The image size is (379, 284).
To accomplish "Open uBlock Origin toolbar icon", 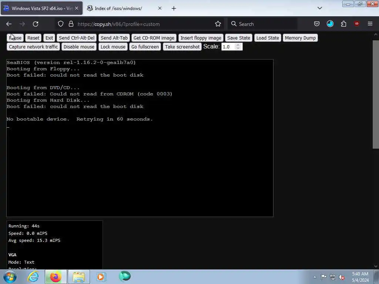I will coord(356,24).
